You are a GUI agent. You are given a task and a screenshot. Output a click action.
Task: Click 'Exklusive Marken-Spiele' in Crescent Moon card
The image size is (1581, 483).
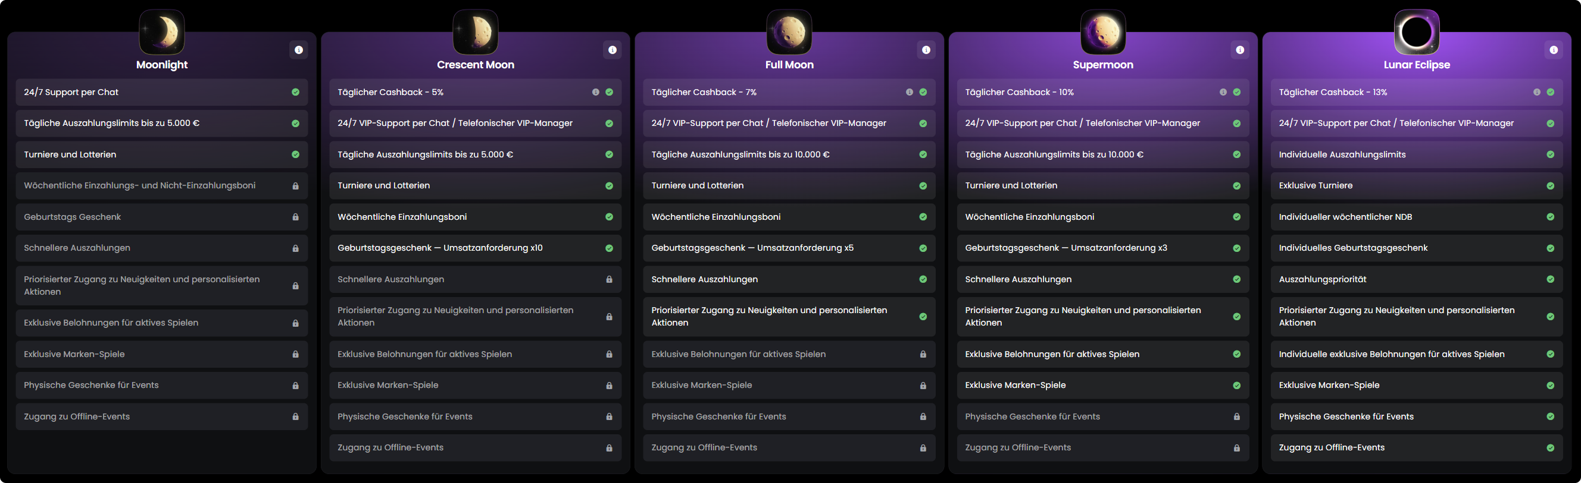(388, 386)
